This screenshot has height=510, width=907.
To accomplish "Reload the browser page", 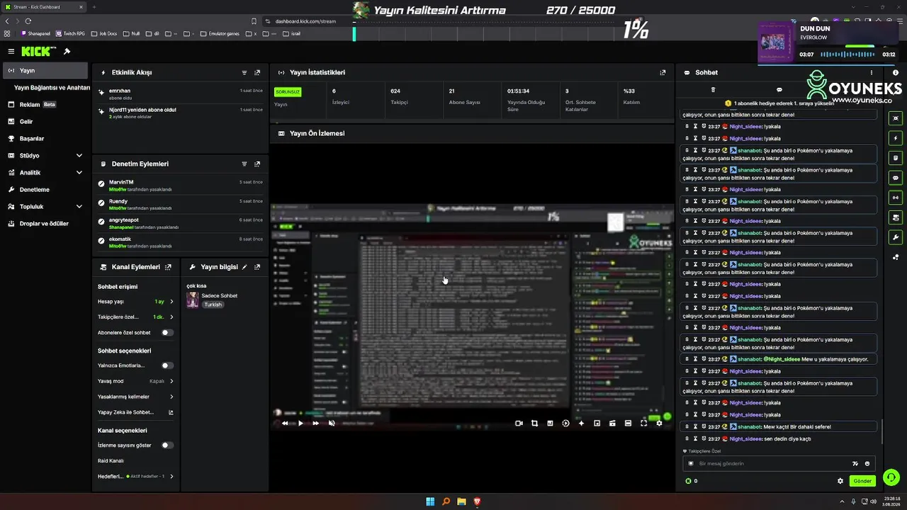I will pyautogui.click(x=28, y=21).
